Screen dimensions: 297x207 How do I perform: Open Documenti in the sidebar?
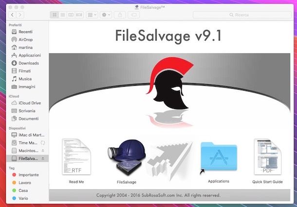coord(27,119)
